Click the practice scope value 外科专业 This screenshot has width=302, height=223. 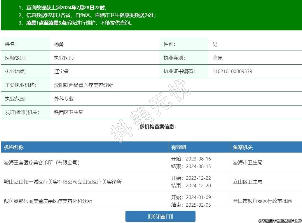64,99
